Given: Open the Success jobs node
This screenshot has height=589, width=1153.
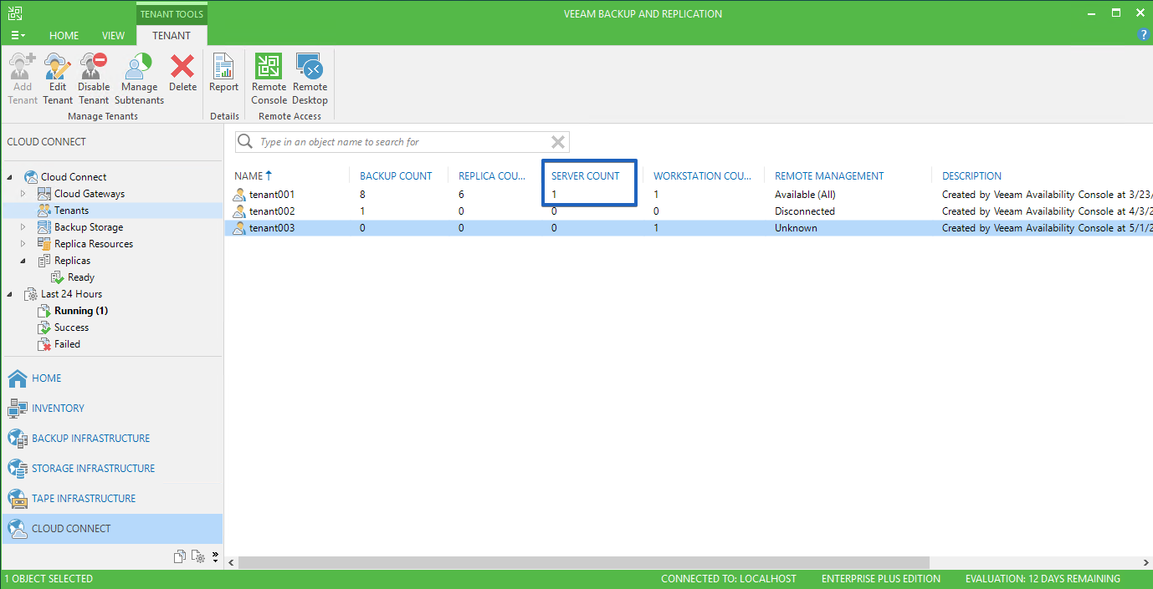Looking at the screenshot, I should [71, 328].
